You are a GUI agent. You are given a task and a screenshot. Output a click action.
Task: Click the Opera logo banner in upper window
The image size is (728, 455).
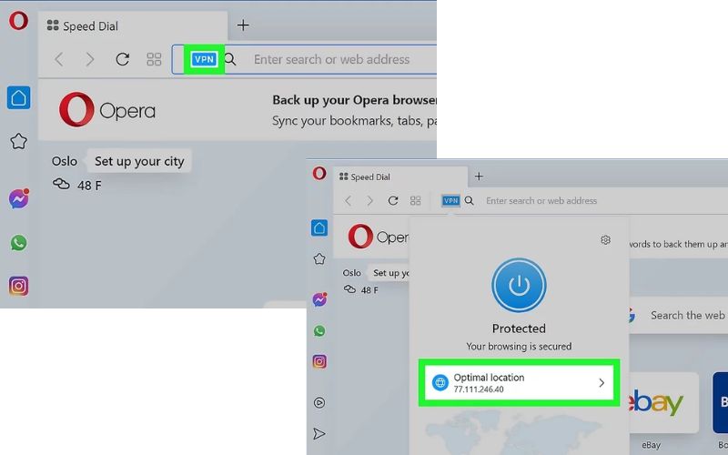click(x=107, y=110)
